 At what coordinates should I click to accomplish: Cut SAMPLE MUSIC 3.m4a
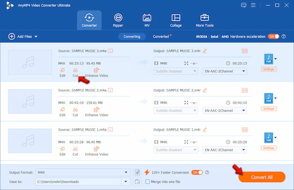tap(75, 73)
